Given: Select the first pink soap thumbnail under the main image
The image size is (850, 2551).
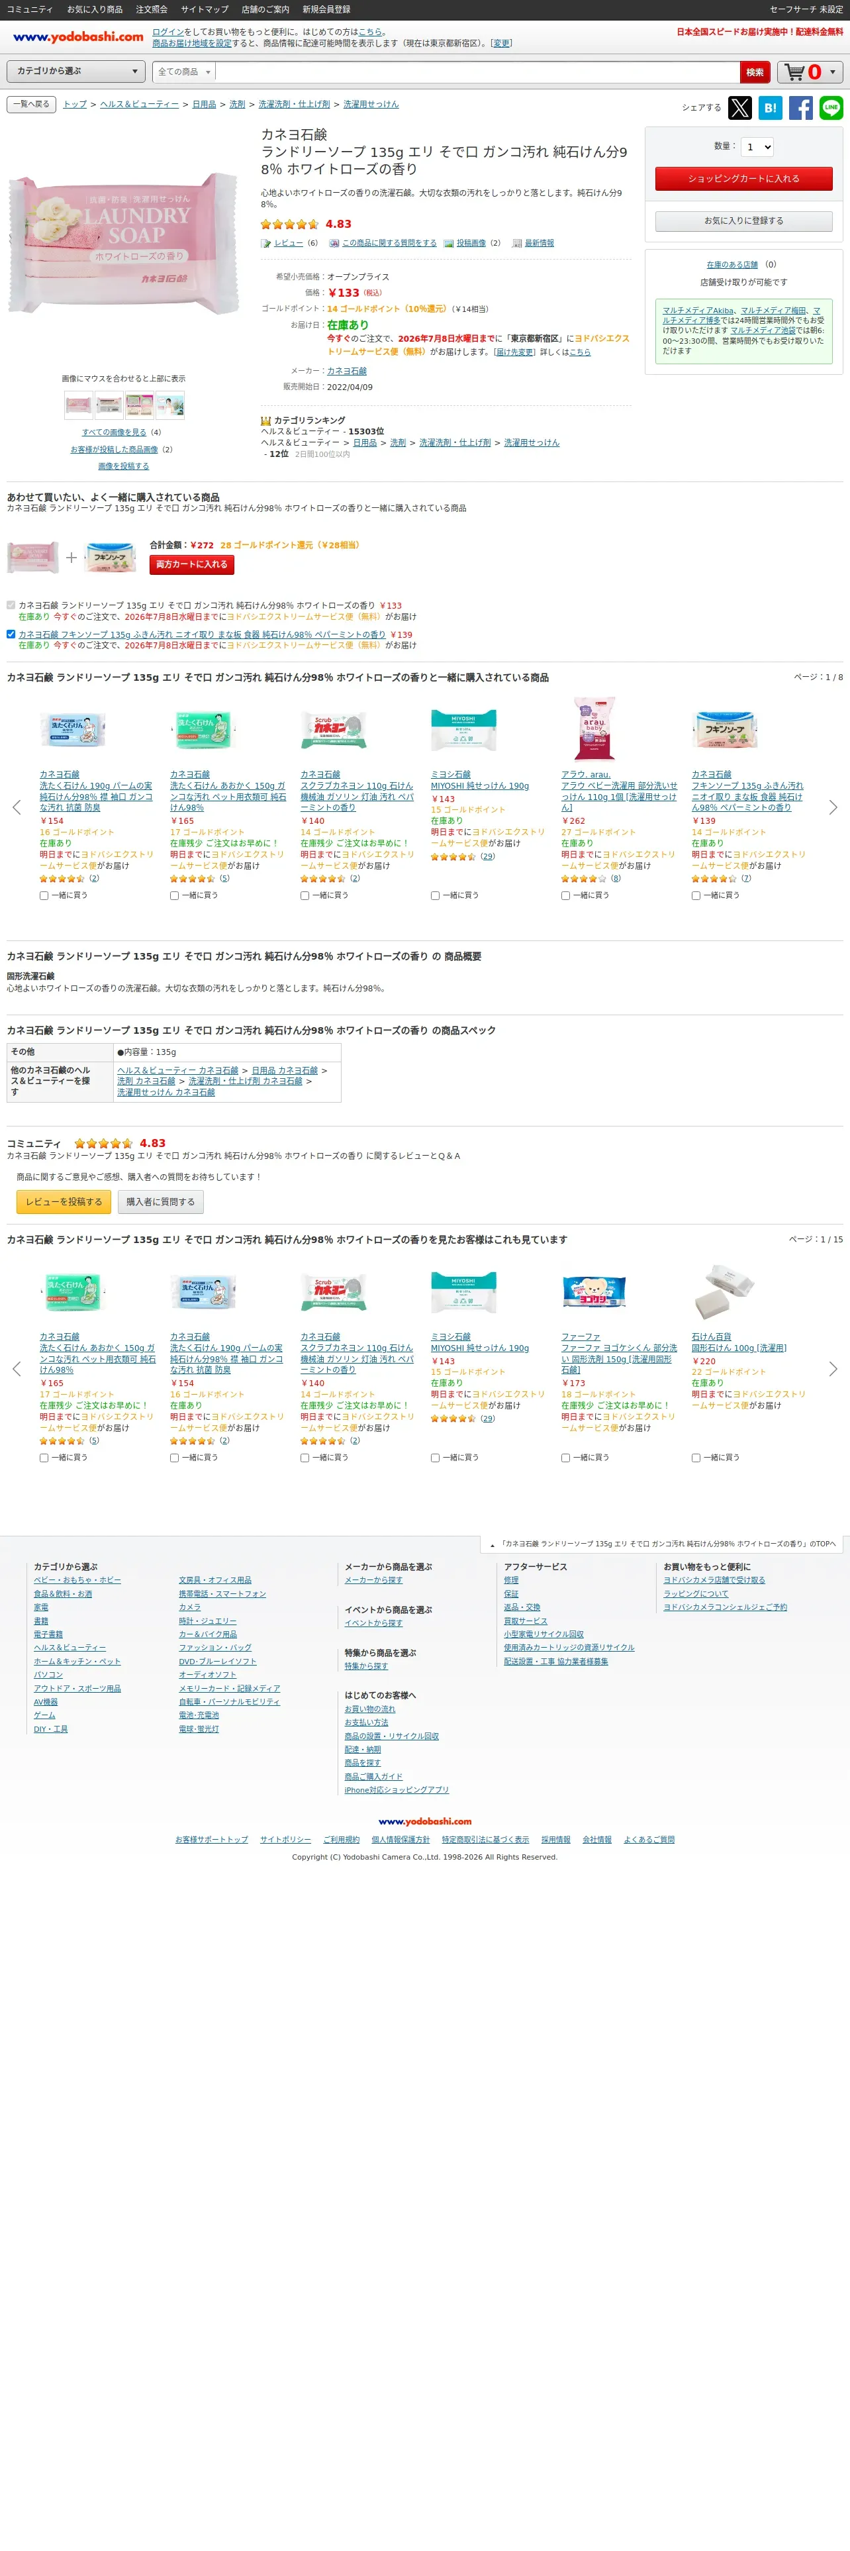Looking at the screenshot, I should pyautogui.click(x=78, y=404).
